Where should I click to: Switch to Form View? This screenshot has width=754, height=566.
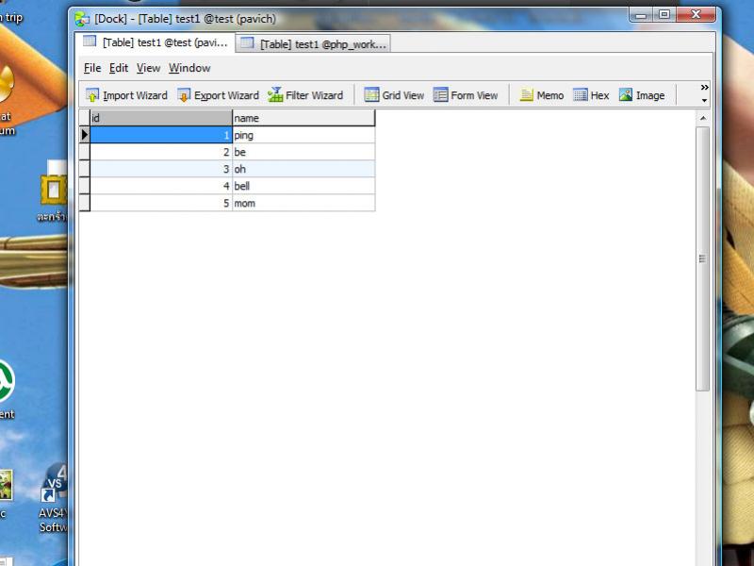(465, 95)
